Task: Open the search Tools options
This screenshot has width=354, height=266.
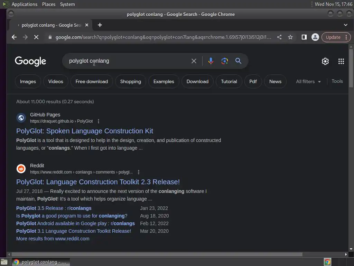Action: pyautogui.click(x=337, y=81)
